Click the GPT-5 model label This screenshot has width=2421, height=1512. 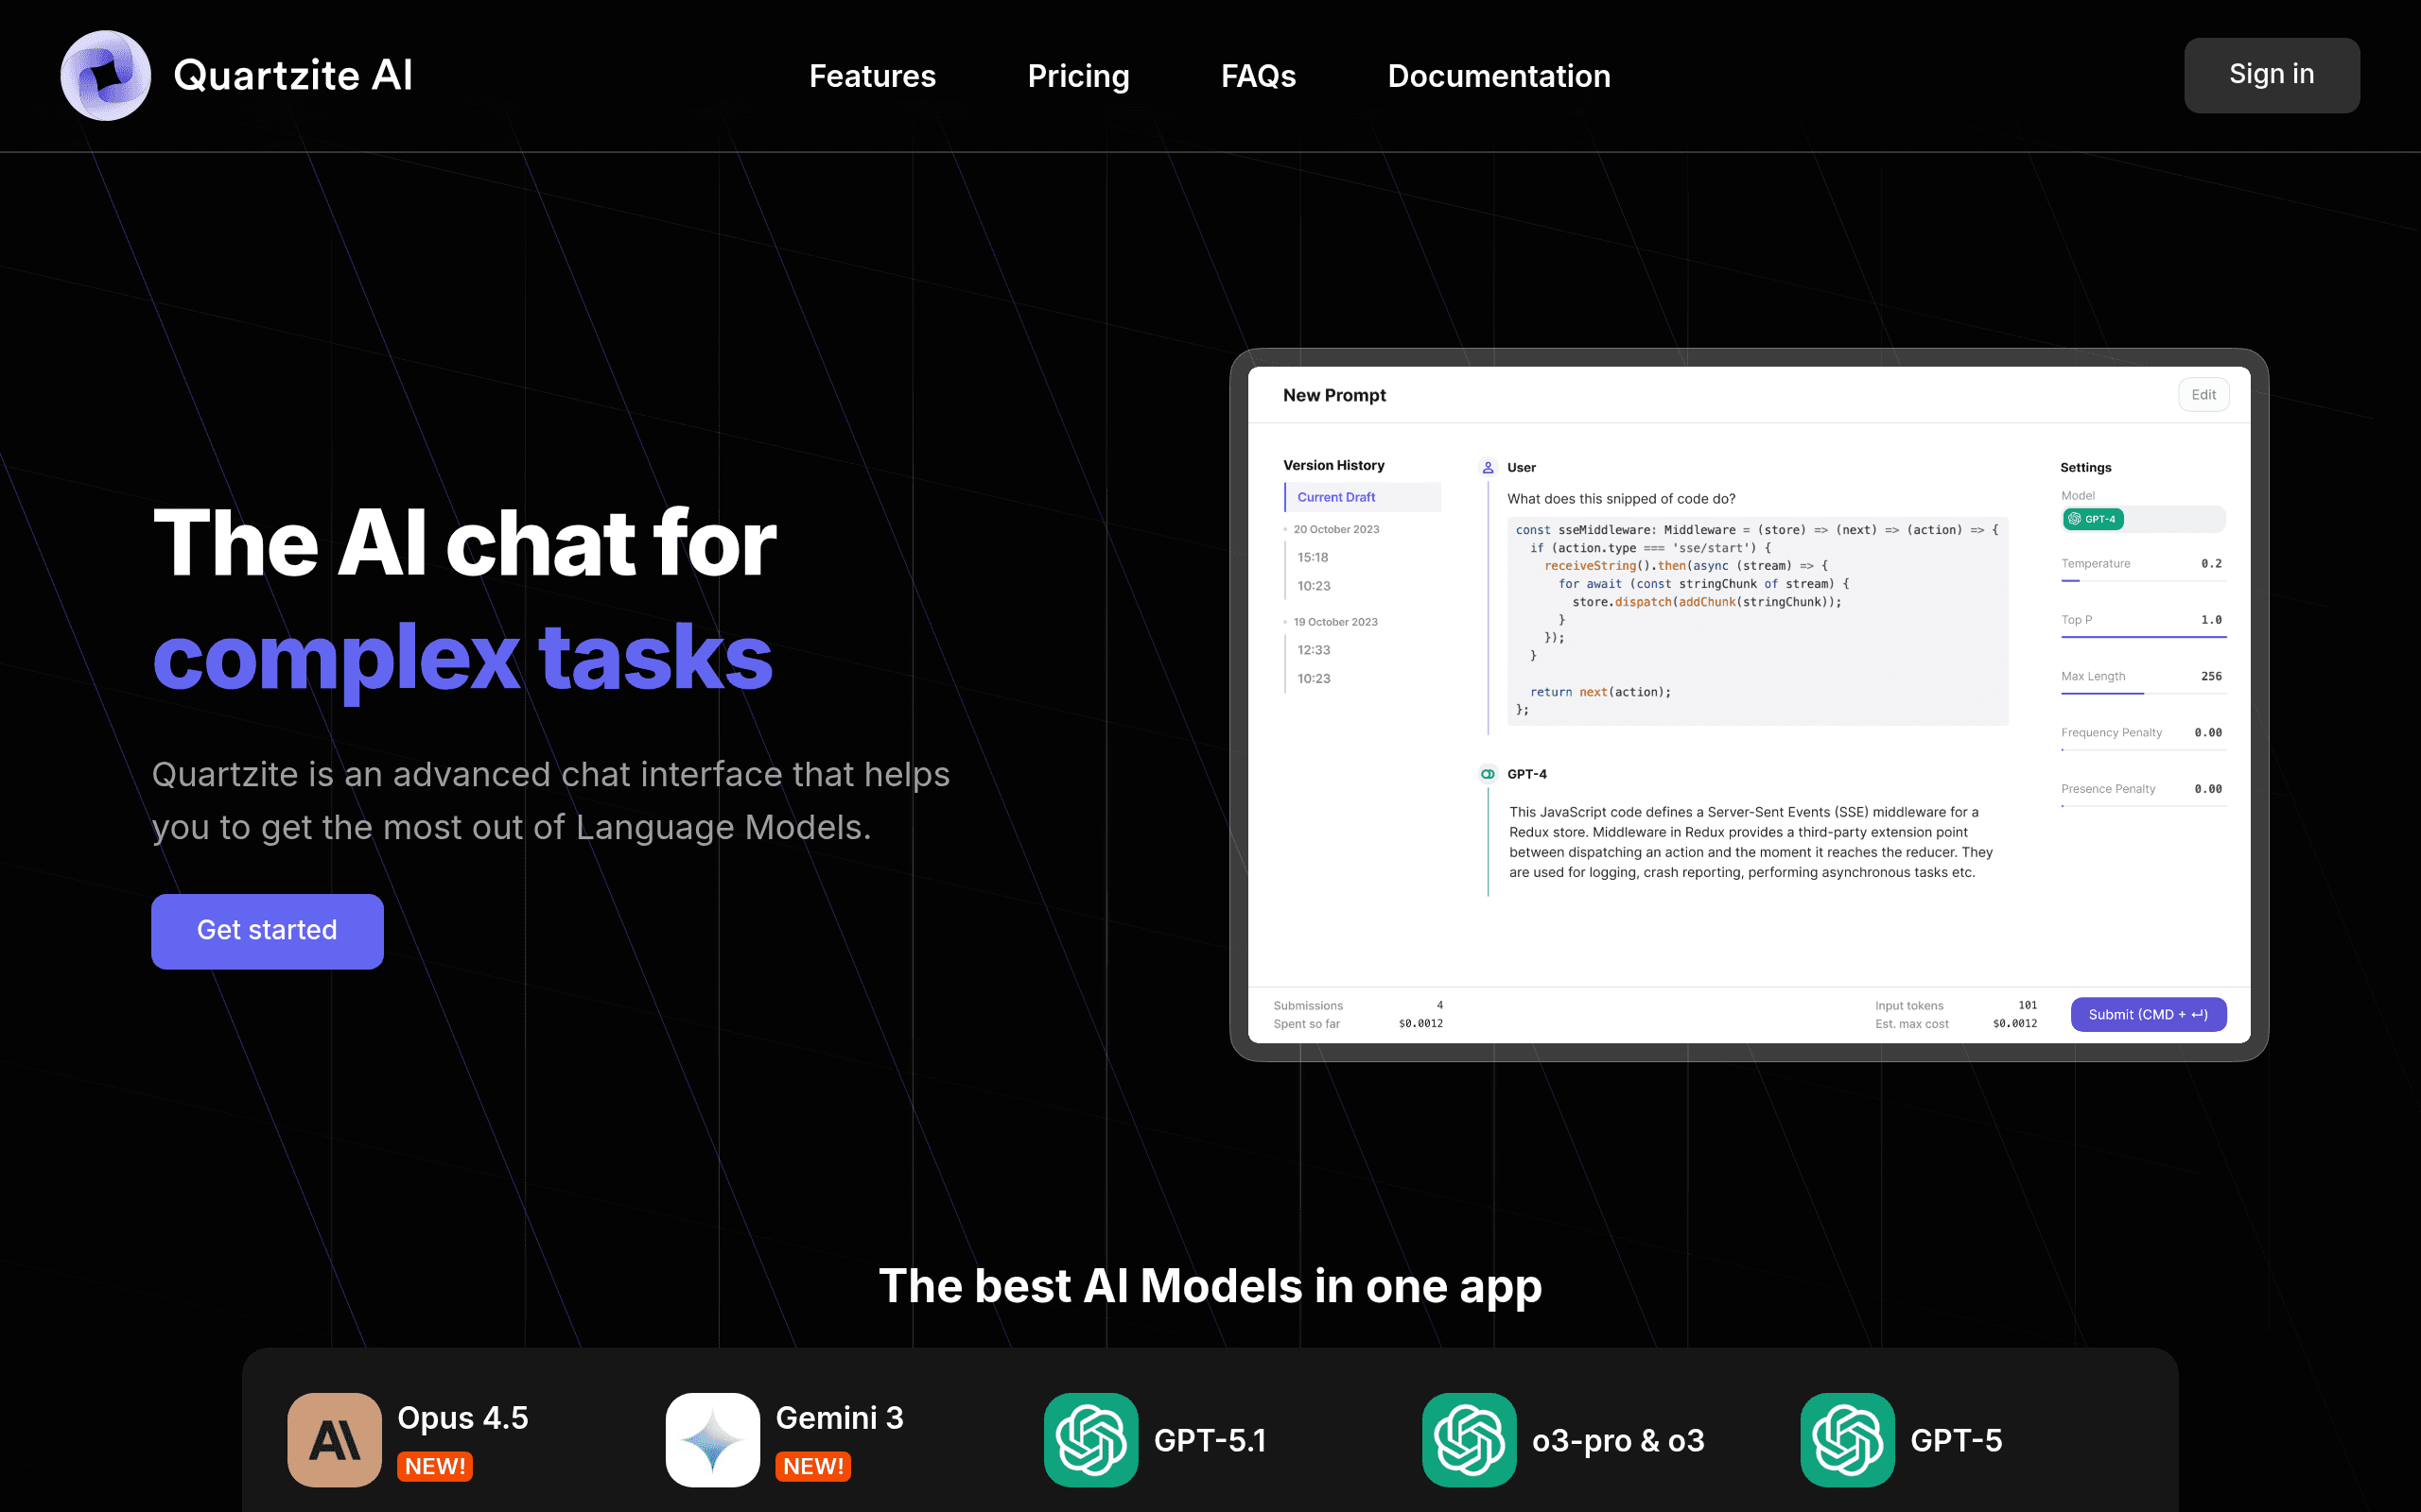click(x=1956, y=1440)
